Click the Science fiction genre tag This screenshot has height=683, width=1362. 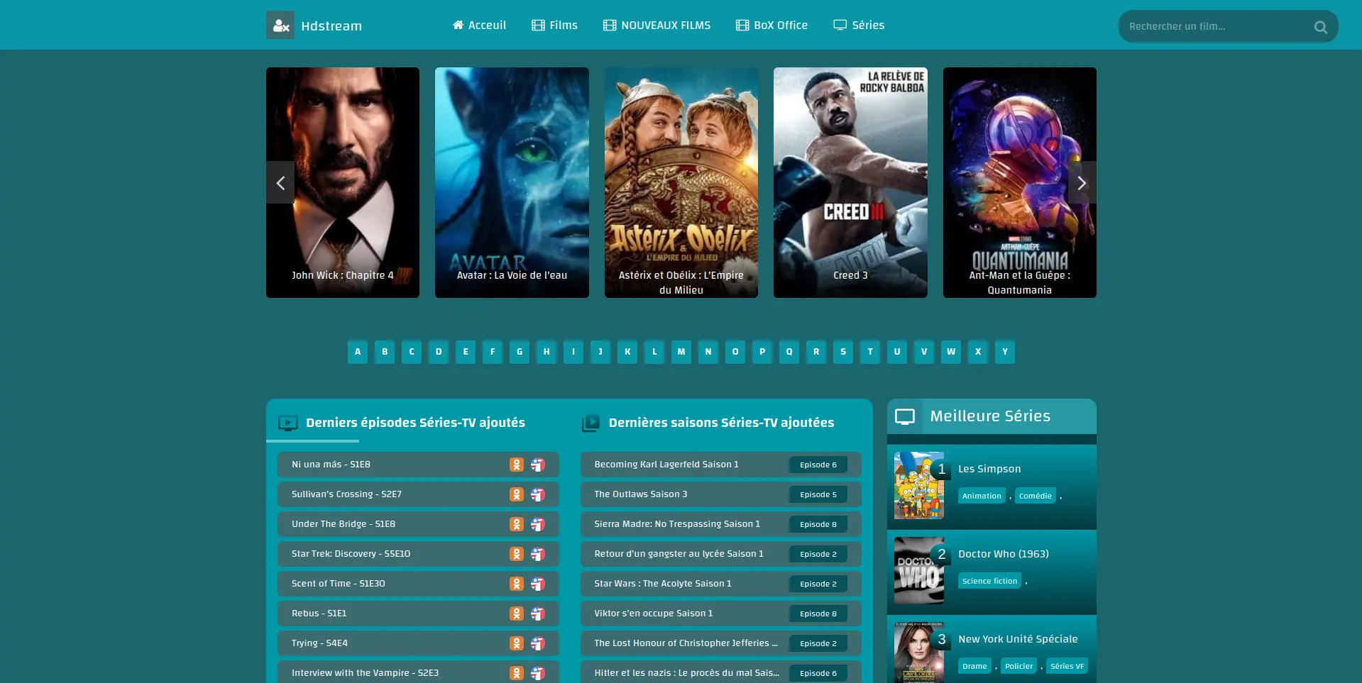click(x=990, y=581)
